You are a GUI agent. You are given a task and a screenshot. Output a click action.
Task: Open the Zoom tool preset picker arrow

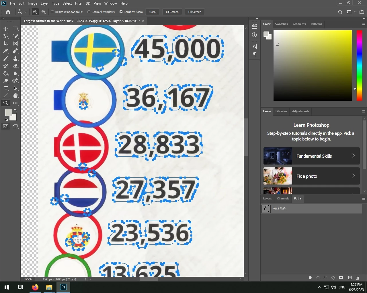click(x=26, y=12)
